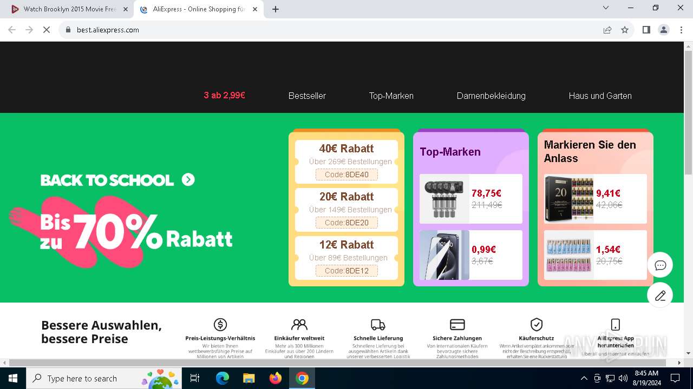The width and height of the screenshot is (693, 389).
Task: Open the Windows Start menu
Action: pyautogui.click(x=13, y=378)
